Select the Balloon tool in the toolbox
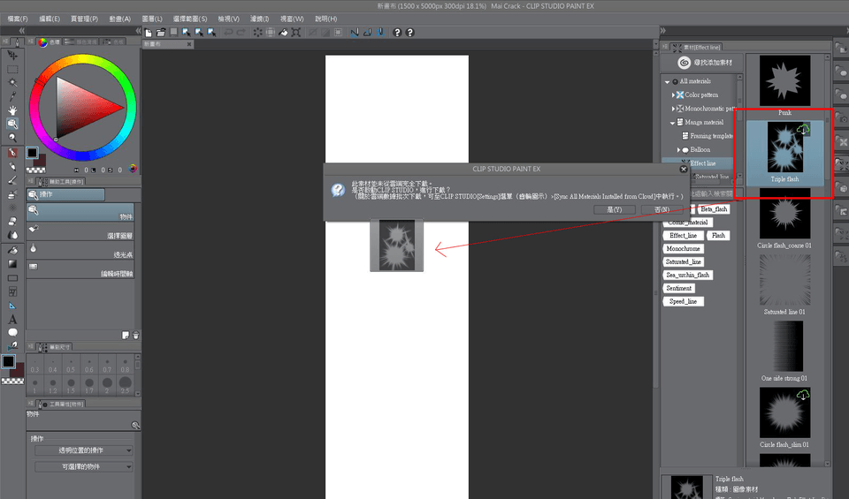Image resolution: width=849 pixels, height=499 pixels. pos(12,332)
